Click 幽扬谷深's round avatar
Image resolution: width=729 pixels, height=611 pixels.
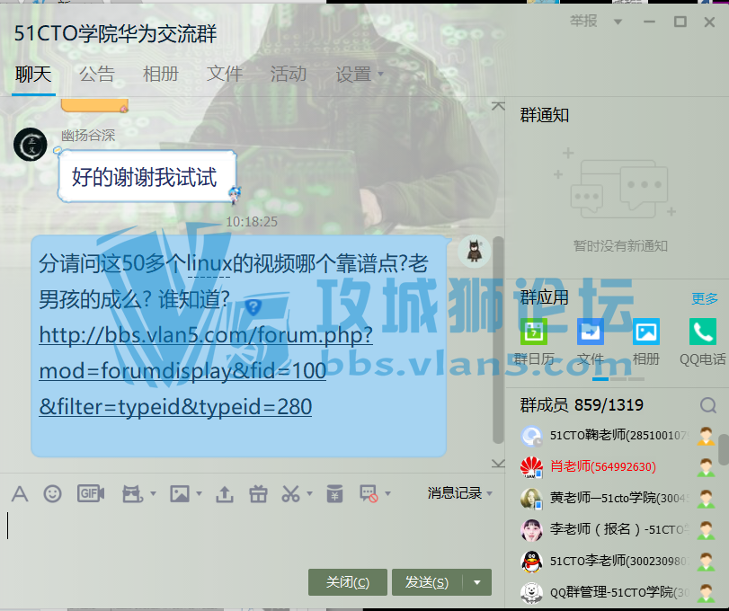pos(31,145)
